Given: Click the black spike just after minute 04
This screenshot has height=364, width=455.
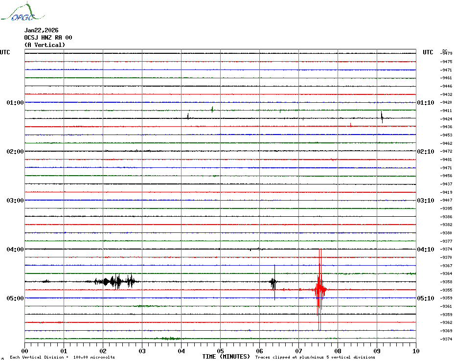Looking at the screenshot, I should [188, 116].
